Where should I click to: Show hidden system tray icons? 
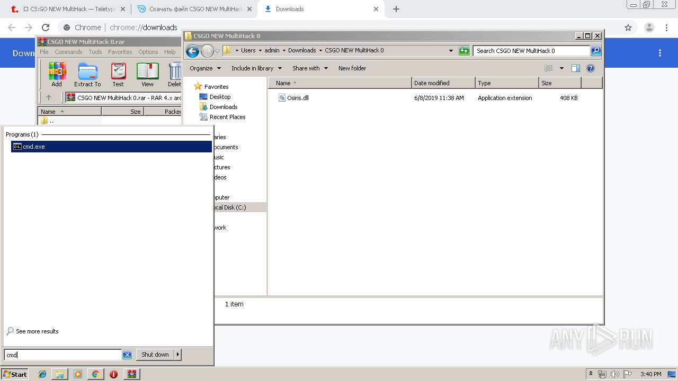pyautogui.click(x=591, y=374)
